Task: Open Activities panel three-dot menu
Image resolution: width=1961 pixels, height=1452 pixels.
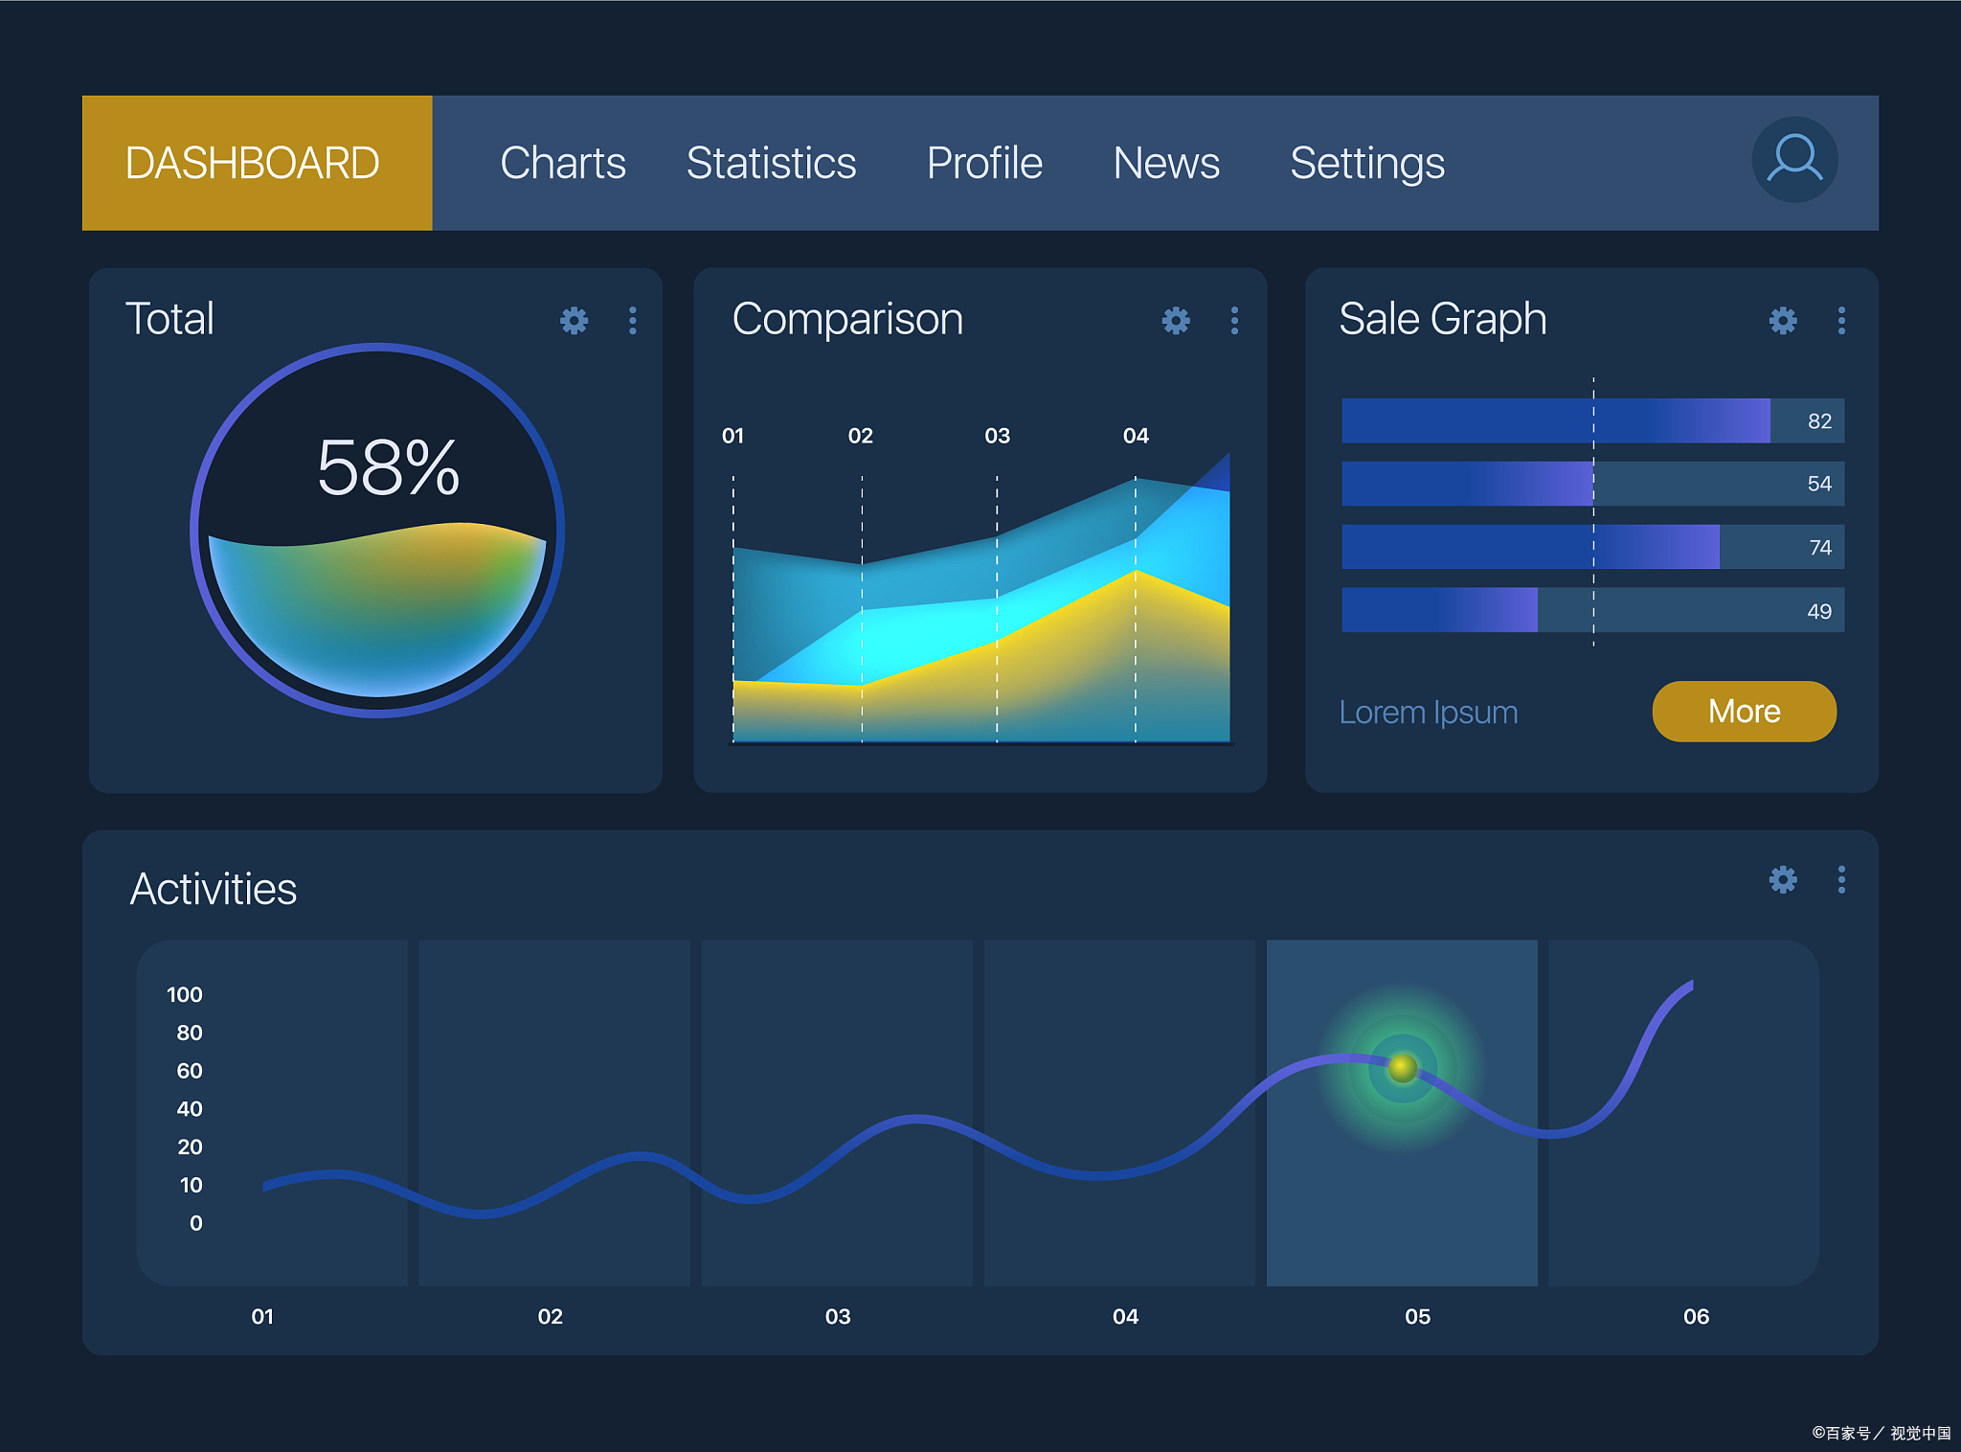Action: click(1840, 879)
